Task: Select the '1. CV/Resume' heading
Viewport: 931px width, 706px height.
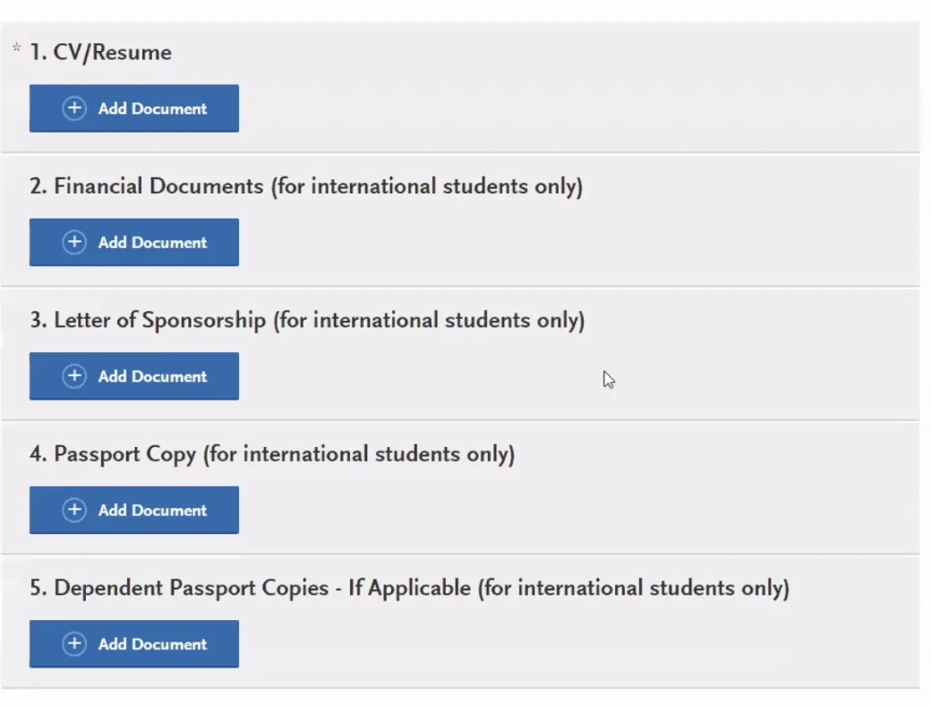Action: click(100, 52)
